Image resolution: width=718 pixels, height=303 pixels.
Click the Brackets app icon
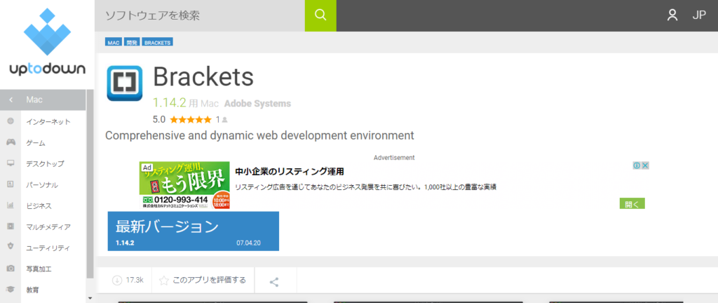click(125, 83)
